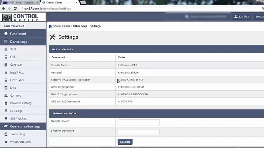264x148 pixels.
Task: Click the Twitter Logs icon
Action: (6, 134)
